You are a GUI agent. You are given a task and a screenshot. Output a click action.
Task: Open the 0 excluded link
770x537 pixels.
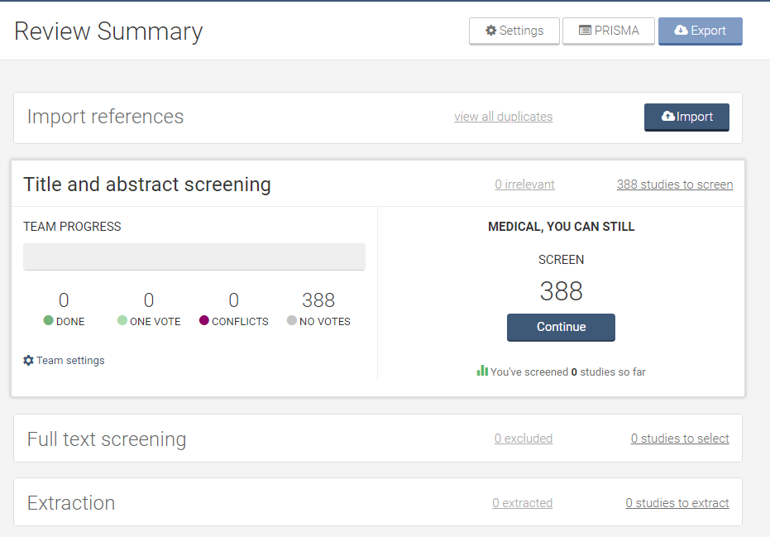523,439
